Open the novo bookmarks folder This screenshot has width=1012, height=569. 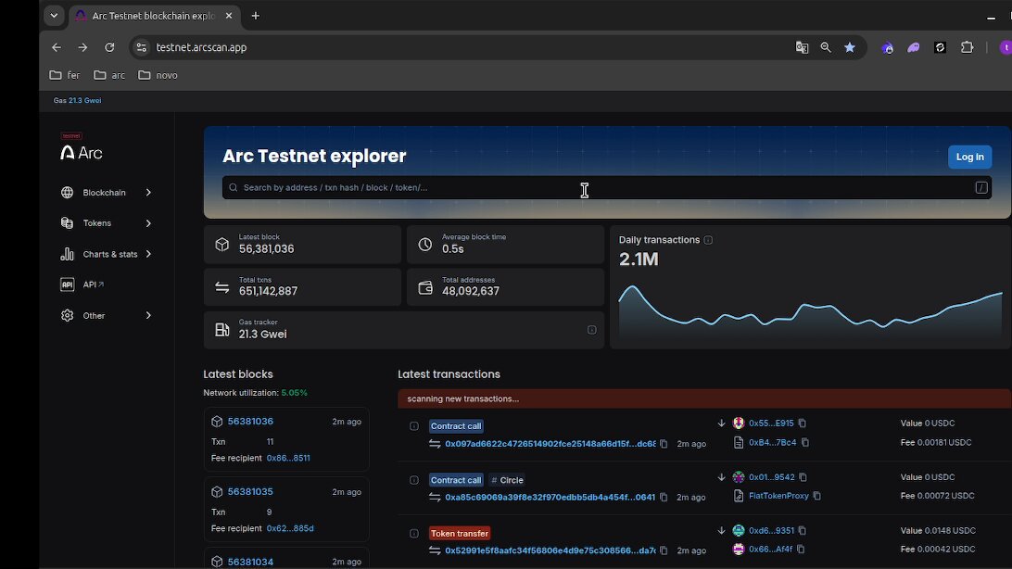coord(158,75)
